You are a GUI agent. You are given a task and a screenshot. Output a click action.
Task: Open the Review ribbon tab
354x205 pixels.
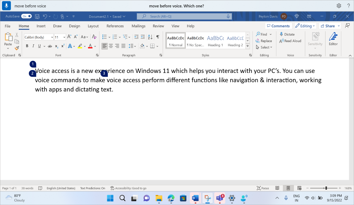click(158, 26)
